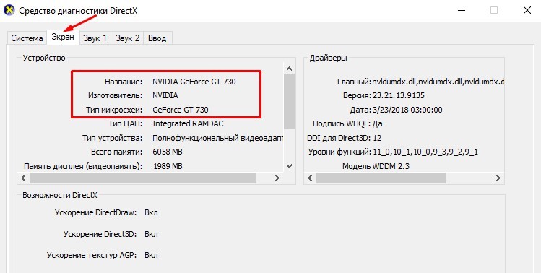Click right arrow of Драйверы horizontal scrollbar

coord(498,178)
